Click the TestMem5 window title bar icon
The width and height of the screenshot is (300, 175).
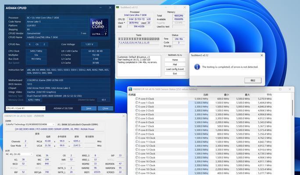118,7
